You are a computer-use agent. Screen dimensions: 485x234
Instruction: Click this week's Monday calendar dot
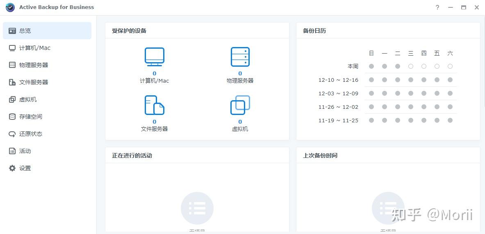click(385, 66)
